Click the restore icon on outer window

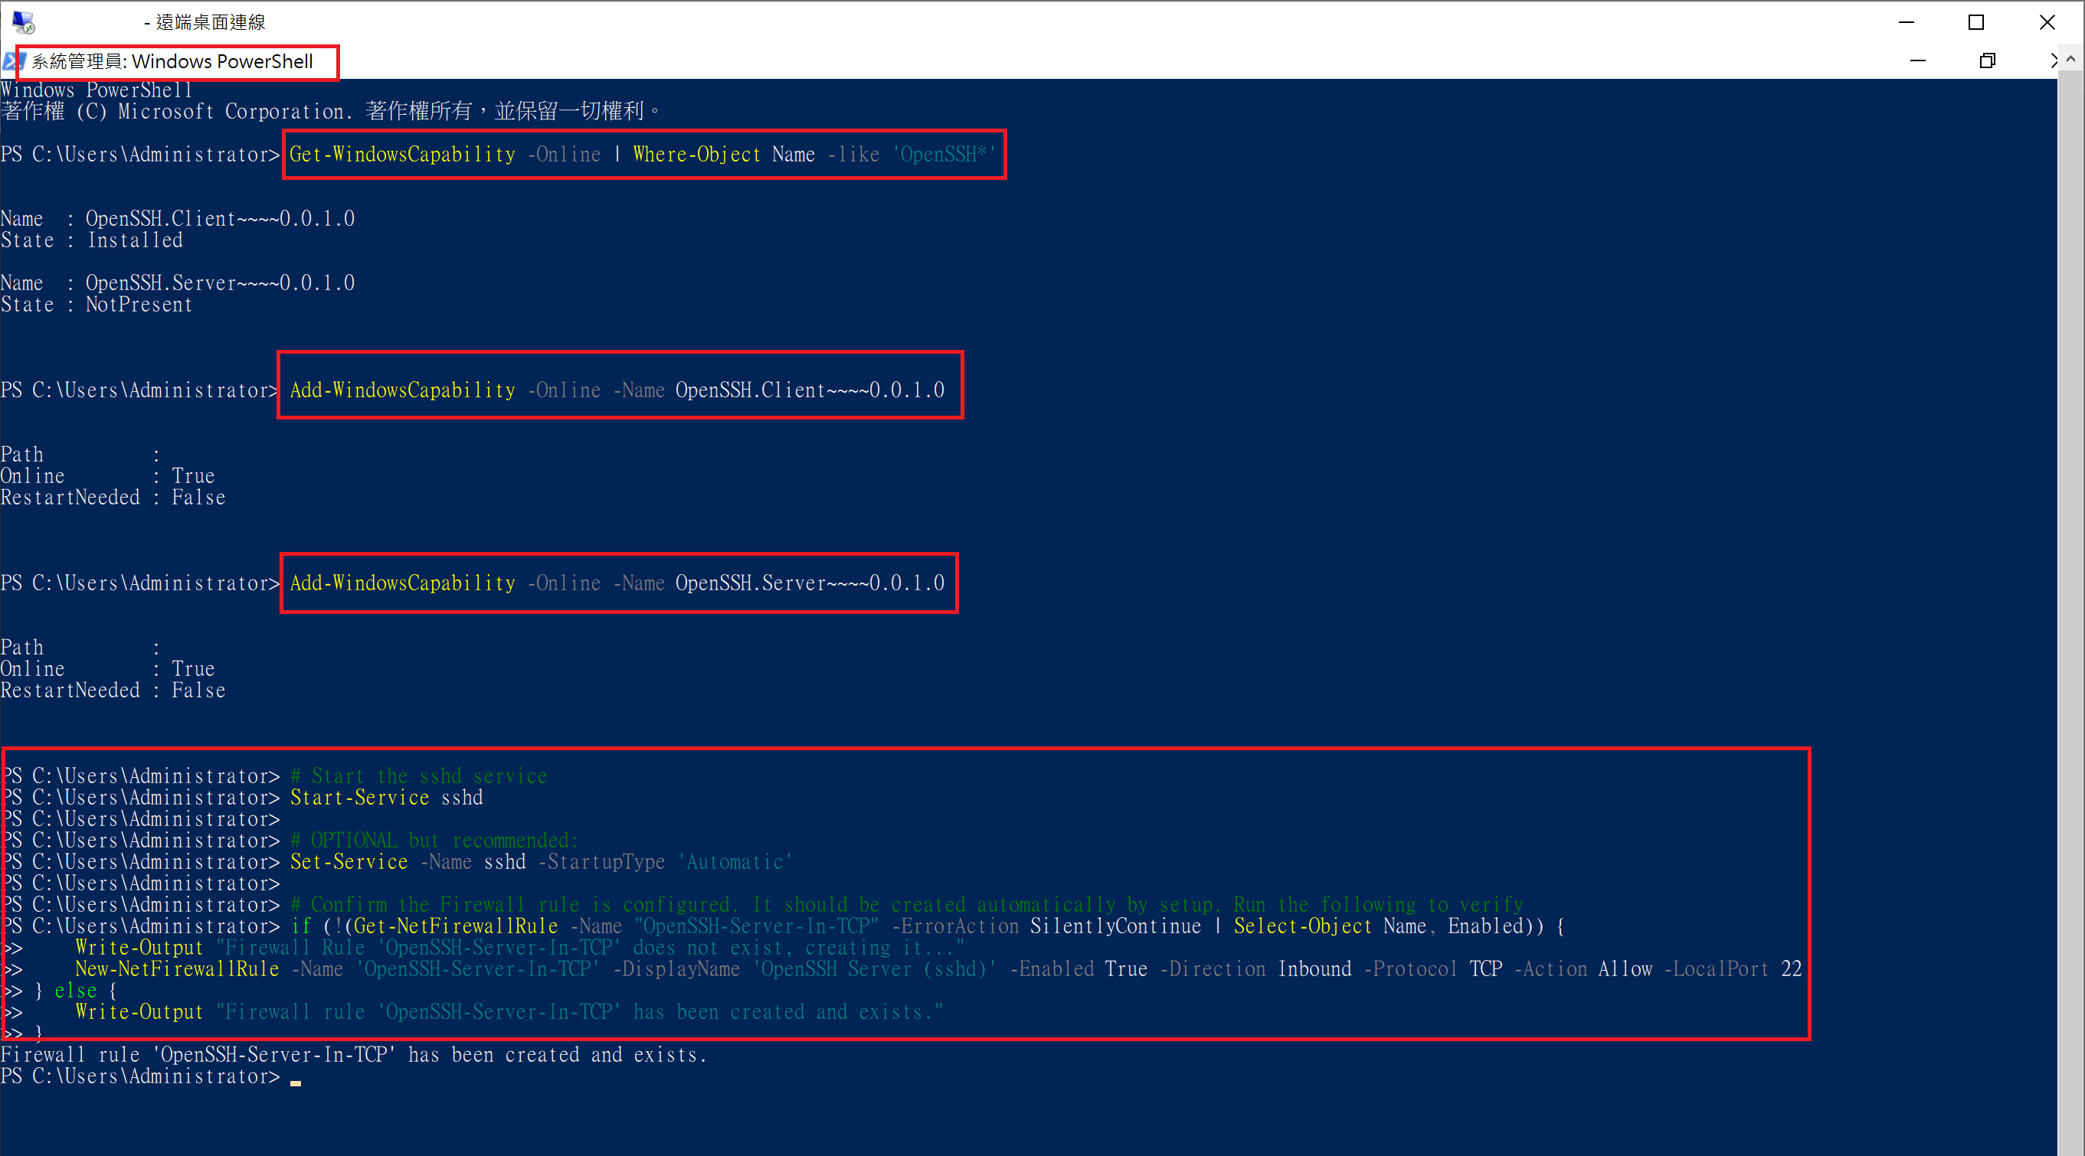tap(1975, 21)
